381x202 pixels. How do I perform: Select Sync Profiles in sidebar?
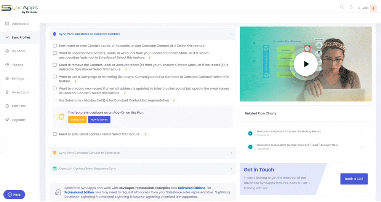point(21,37)
